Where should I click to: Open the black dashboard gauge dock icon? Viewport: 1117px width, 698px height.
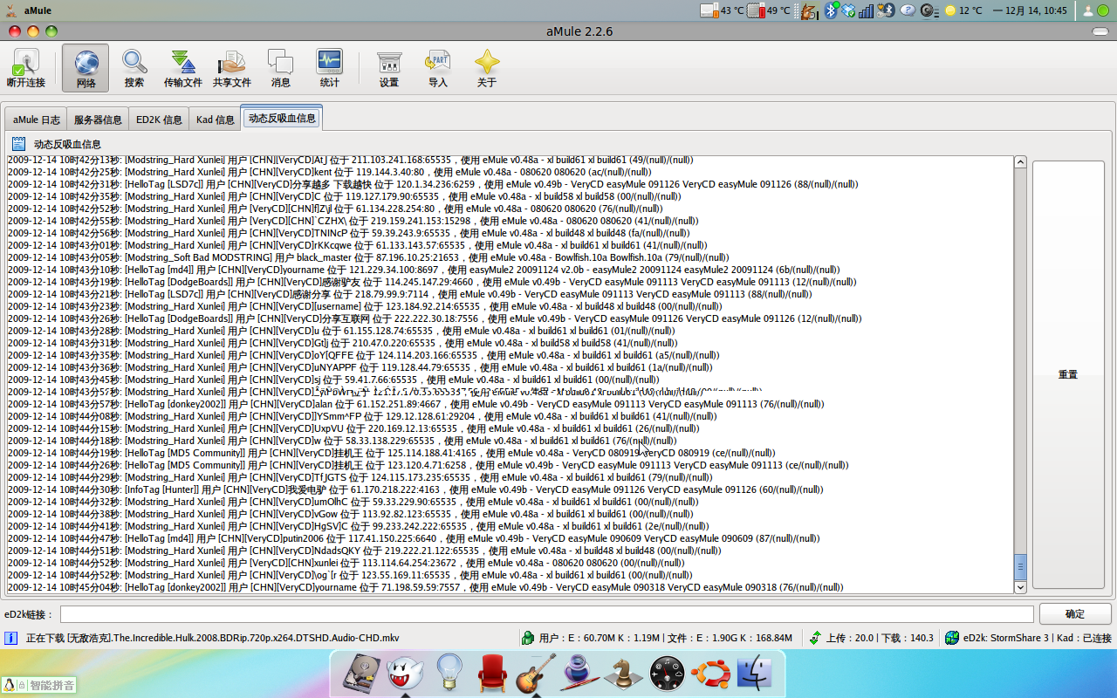click(668, 673)
